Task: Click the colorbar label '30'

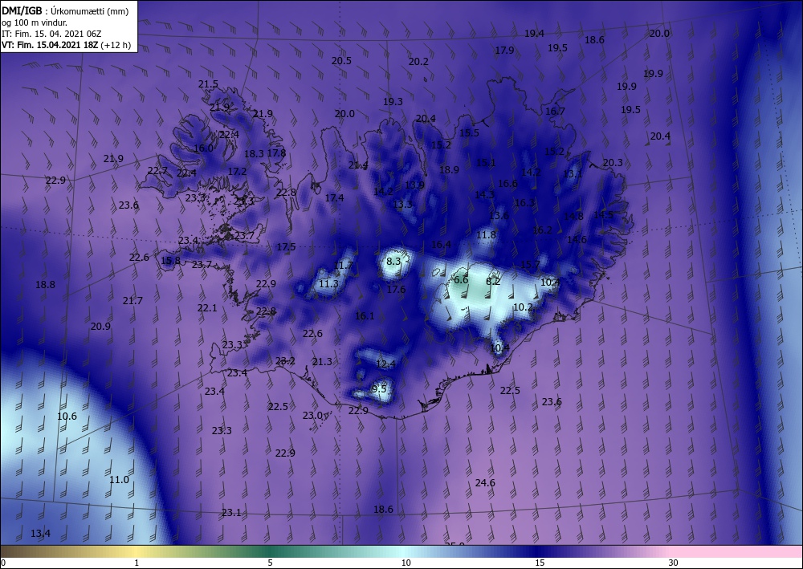Action: coord(674,563)
